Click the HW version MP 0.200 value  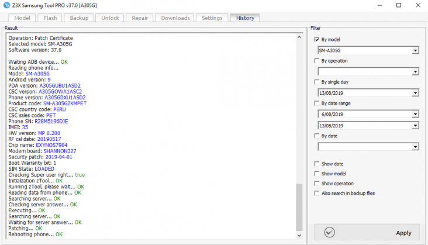pos(49,133)
